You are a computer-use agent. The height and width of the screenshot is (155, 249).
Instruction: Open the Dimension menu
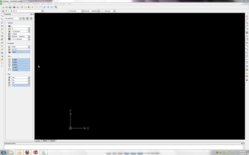pos(35,4)
